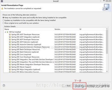This screenshot has width=112, height=90.
Task: Open help via the question mark icon
Action: click(x=4, y=85)
